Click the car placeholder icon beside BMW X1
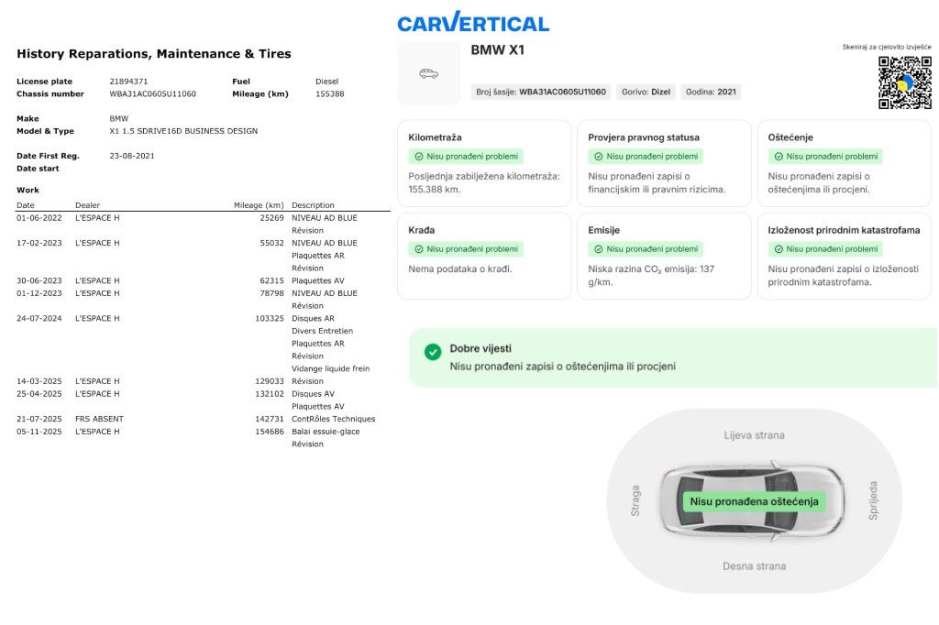The height and width of the screenshot is (625, 939). [x=428, y=73]
